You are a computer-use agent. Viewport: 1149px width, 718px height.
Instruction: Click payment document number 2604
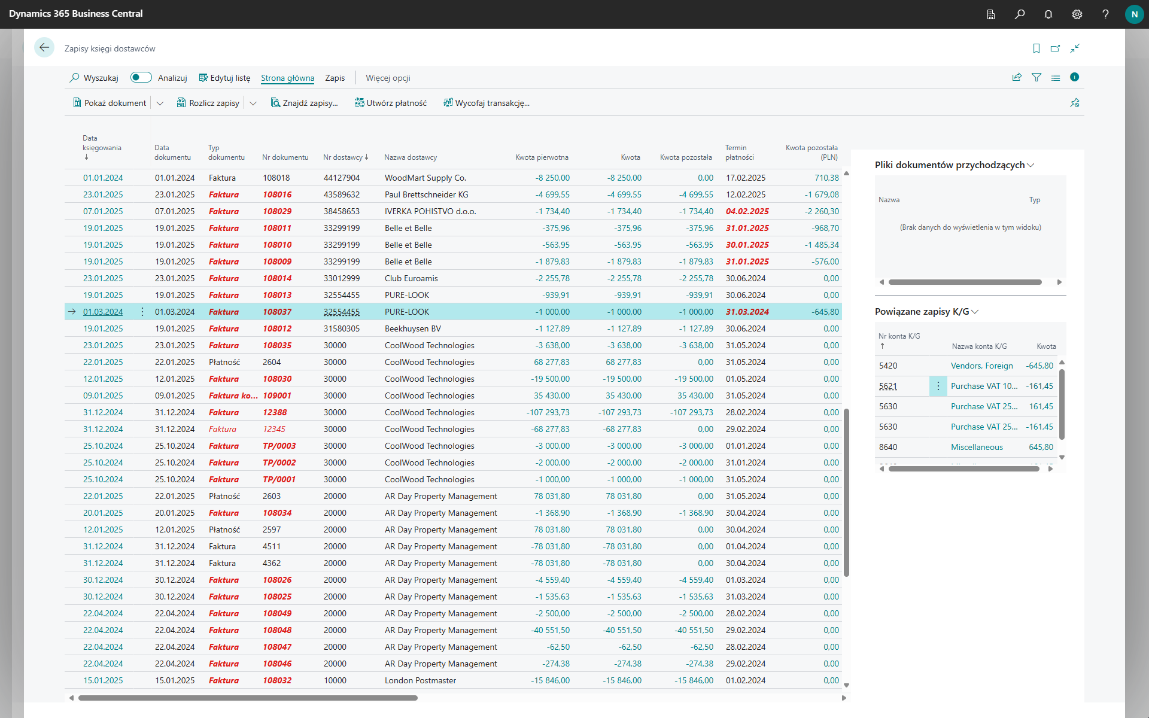[272, 362]
